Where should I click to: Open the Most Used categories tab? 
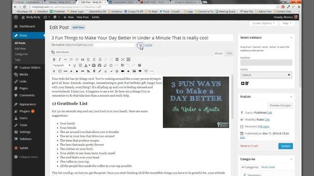pos(268,167)
